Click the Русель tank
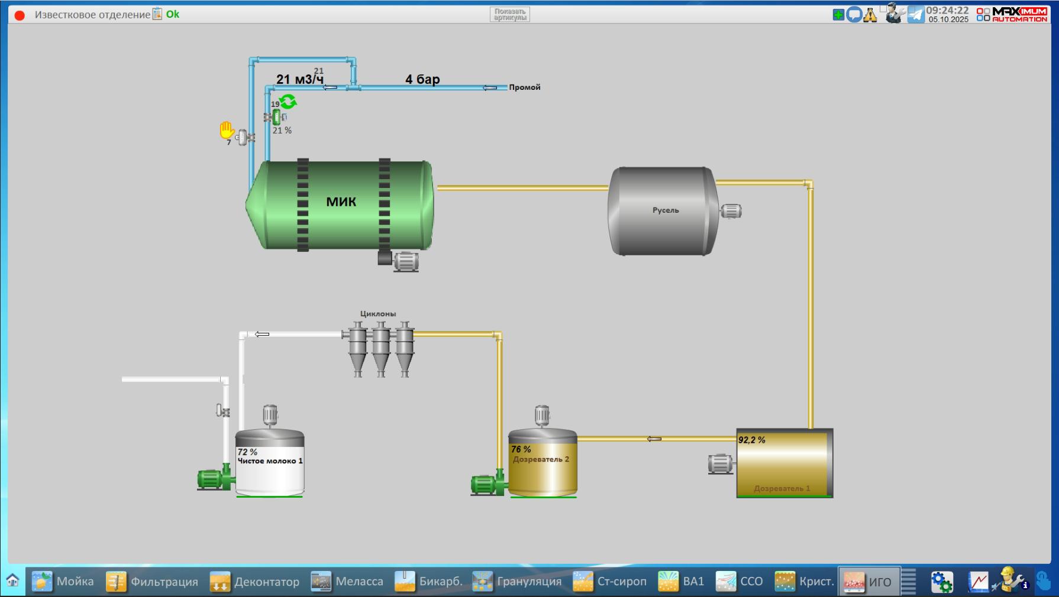This screenshot has height=597, width=1059. tap(663, 211)
